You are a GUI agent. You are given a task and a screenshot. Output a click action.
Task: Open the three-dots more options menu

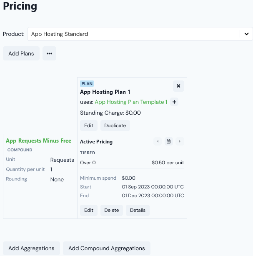[x=49, y=53]
